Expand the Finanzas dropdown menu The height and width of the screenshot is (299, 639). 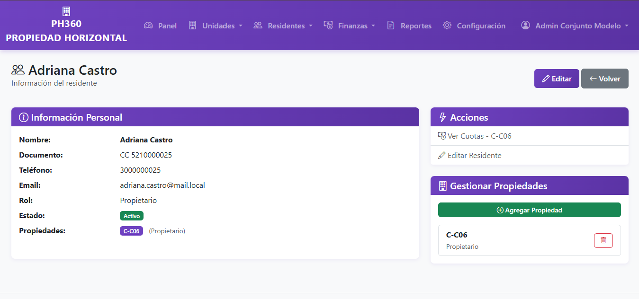coord(349,26)
